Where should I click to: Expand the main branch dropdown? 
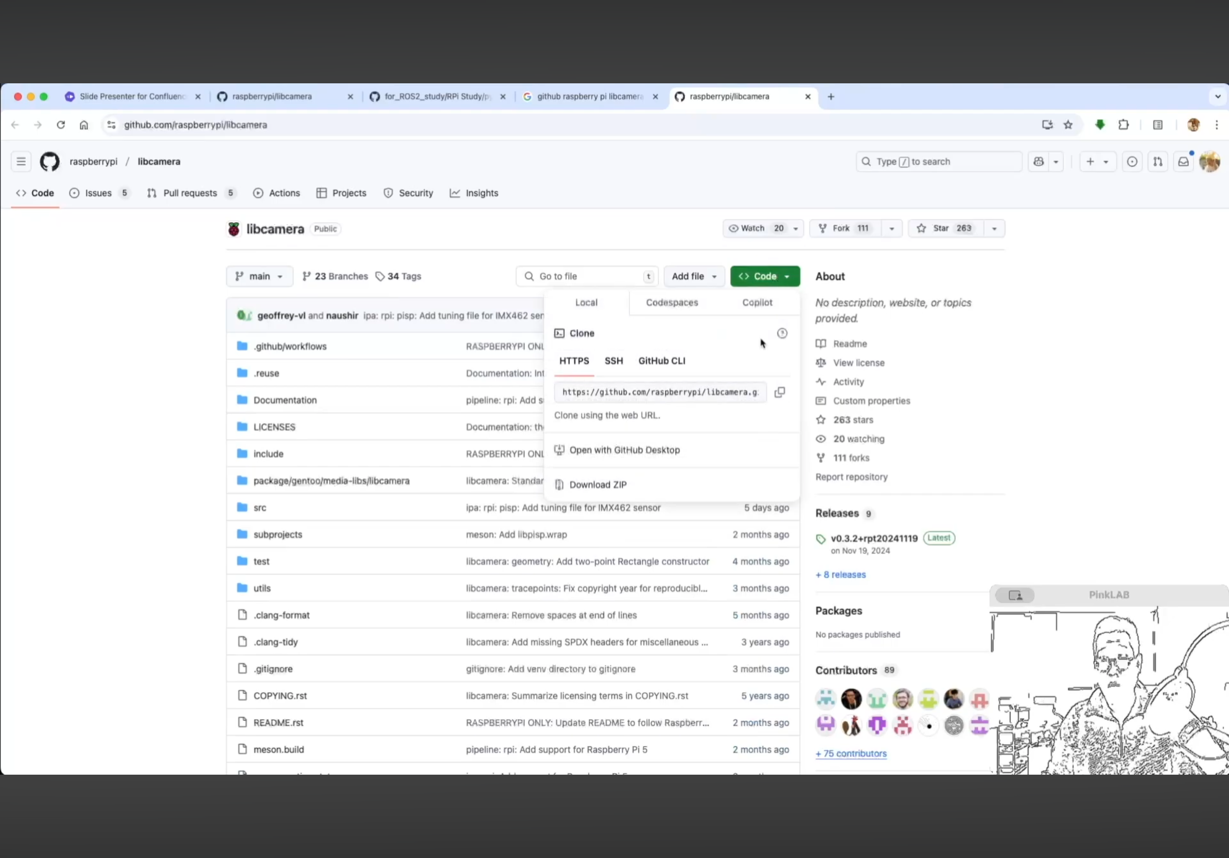pos(259,277)
